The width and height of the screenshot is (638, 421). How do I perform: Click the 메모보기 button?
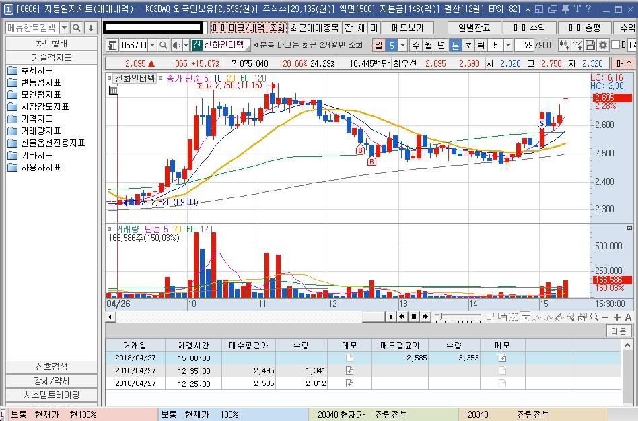(x=408, y=28)
